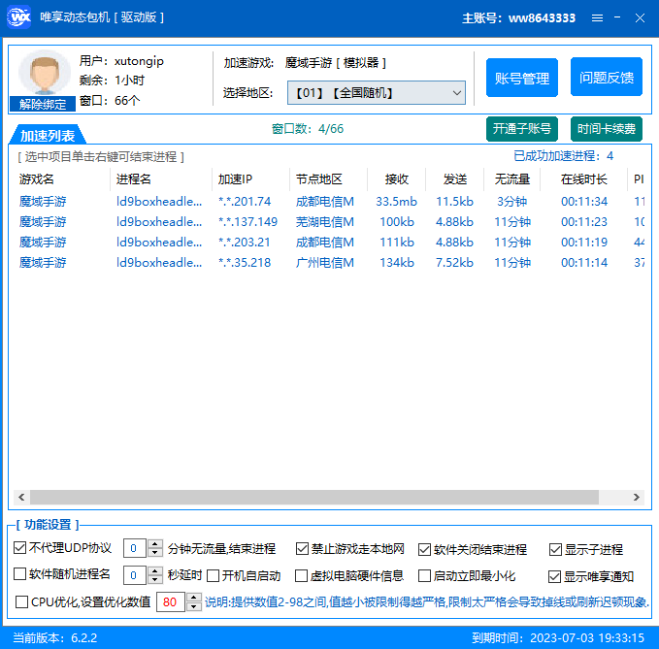Click the CPU optimization value field 80
Screen dimensions: 659x649
coord(170,602)
